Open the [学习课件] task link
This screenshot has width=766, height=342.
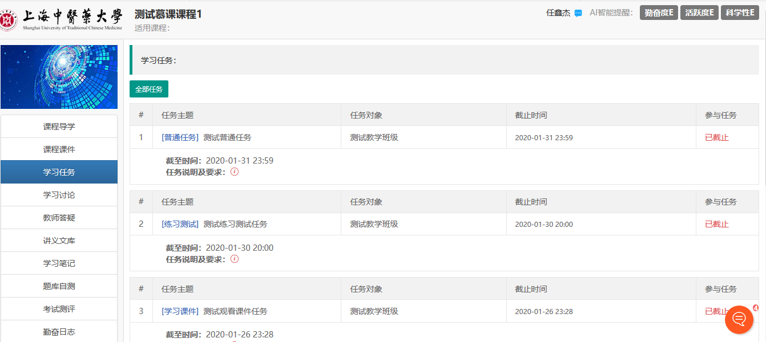click(x=180, y=311)
